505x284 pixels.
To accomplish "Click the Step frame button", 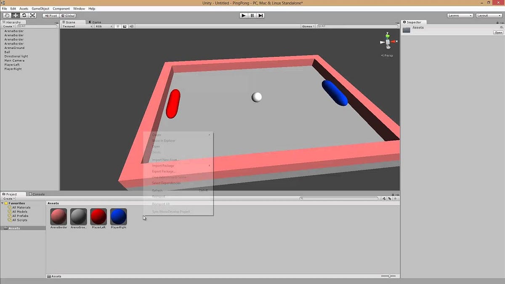I will 260,15.
